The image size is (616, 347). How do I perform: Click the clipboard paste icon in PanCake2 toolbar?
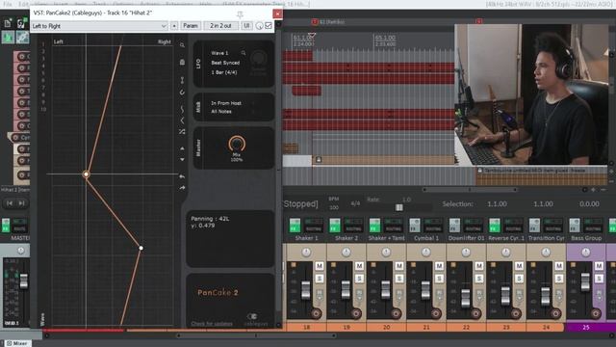point(182,62)
